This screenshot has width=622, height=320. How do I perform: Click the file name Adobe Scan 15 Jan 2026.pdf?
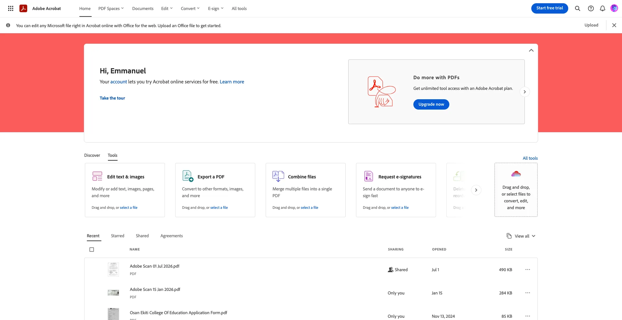pos(155,289)
